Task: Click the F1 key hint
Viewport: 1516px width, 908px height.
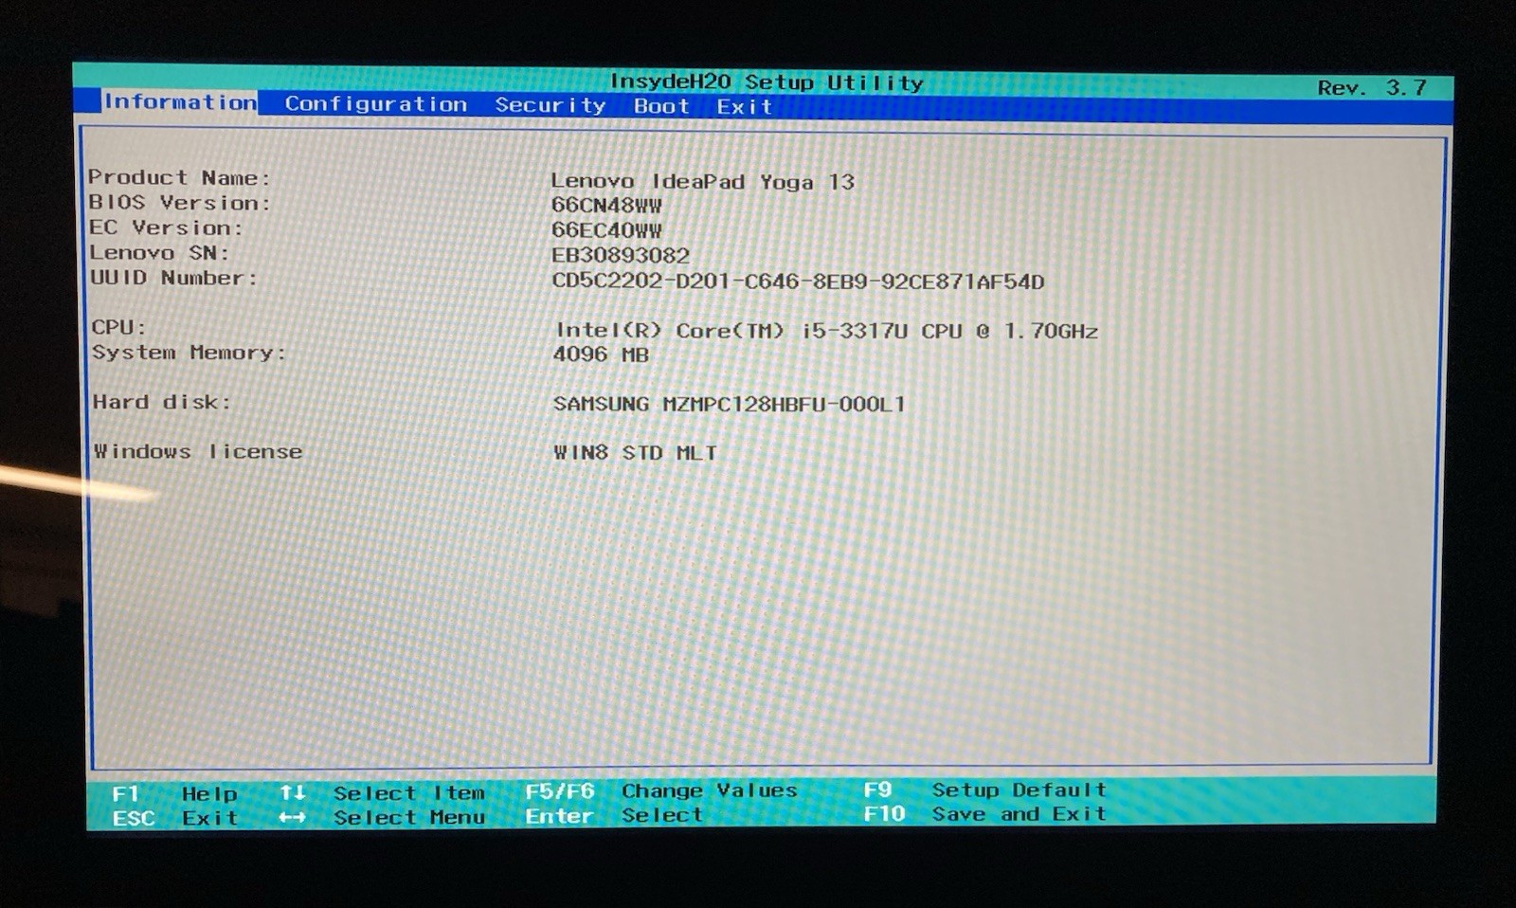Action: tap(126, 794)
